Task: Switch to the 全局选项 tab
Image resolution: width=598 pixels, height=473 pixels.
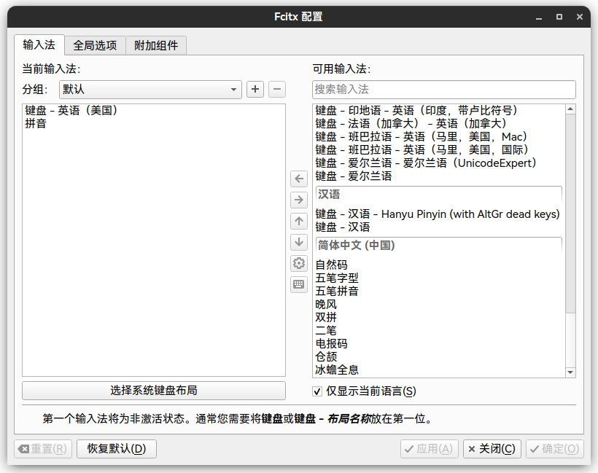Action: click(x=96, y=44)
